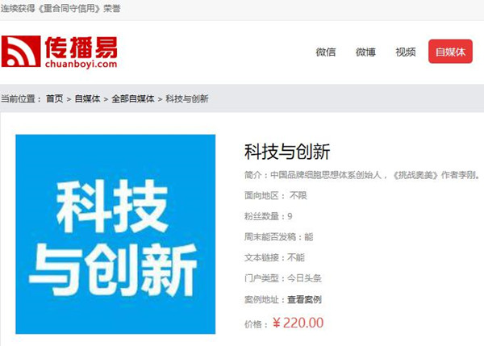
Task: Click the 重合同守信用 honor notice text
Action: click(x=60, y=8)
